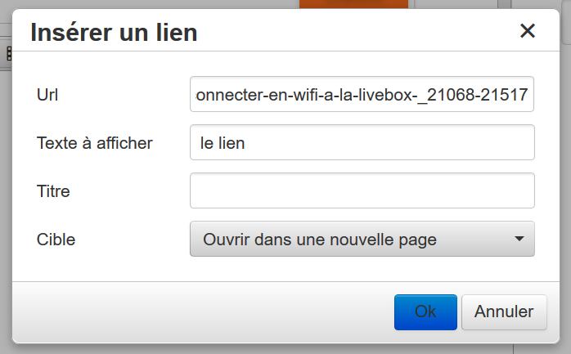Close the Insérer un lien dialog
Viewport: 571px width, 354px height.
528,31
